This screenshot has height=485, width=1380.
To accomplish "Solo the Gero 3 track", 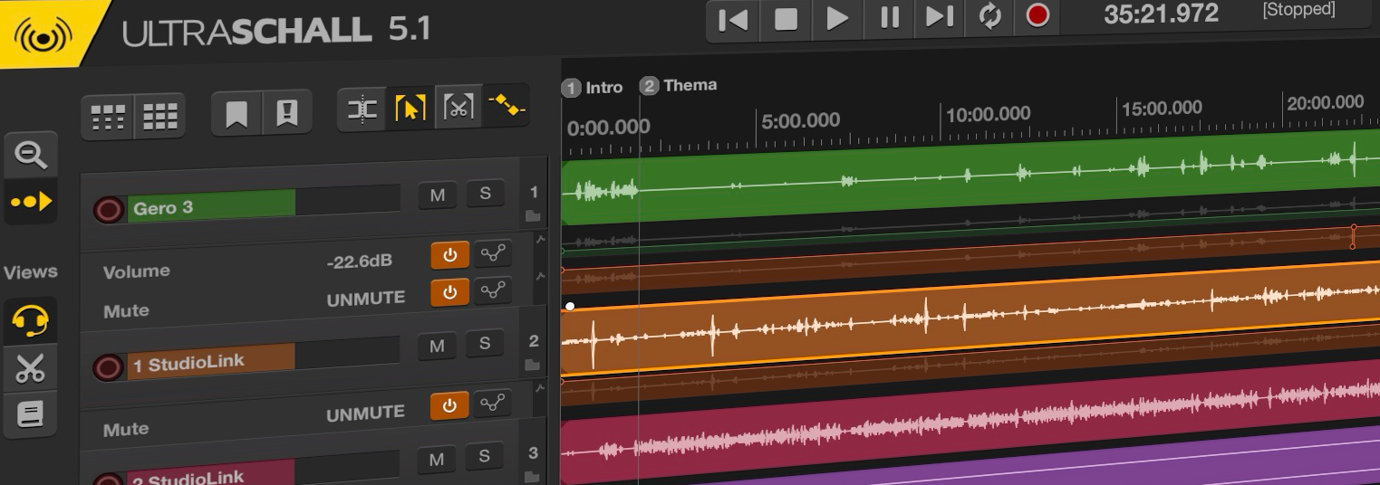I will coord(485,193).
